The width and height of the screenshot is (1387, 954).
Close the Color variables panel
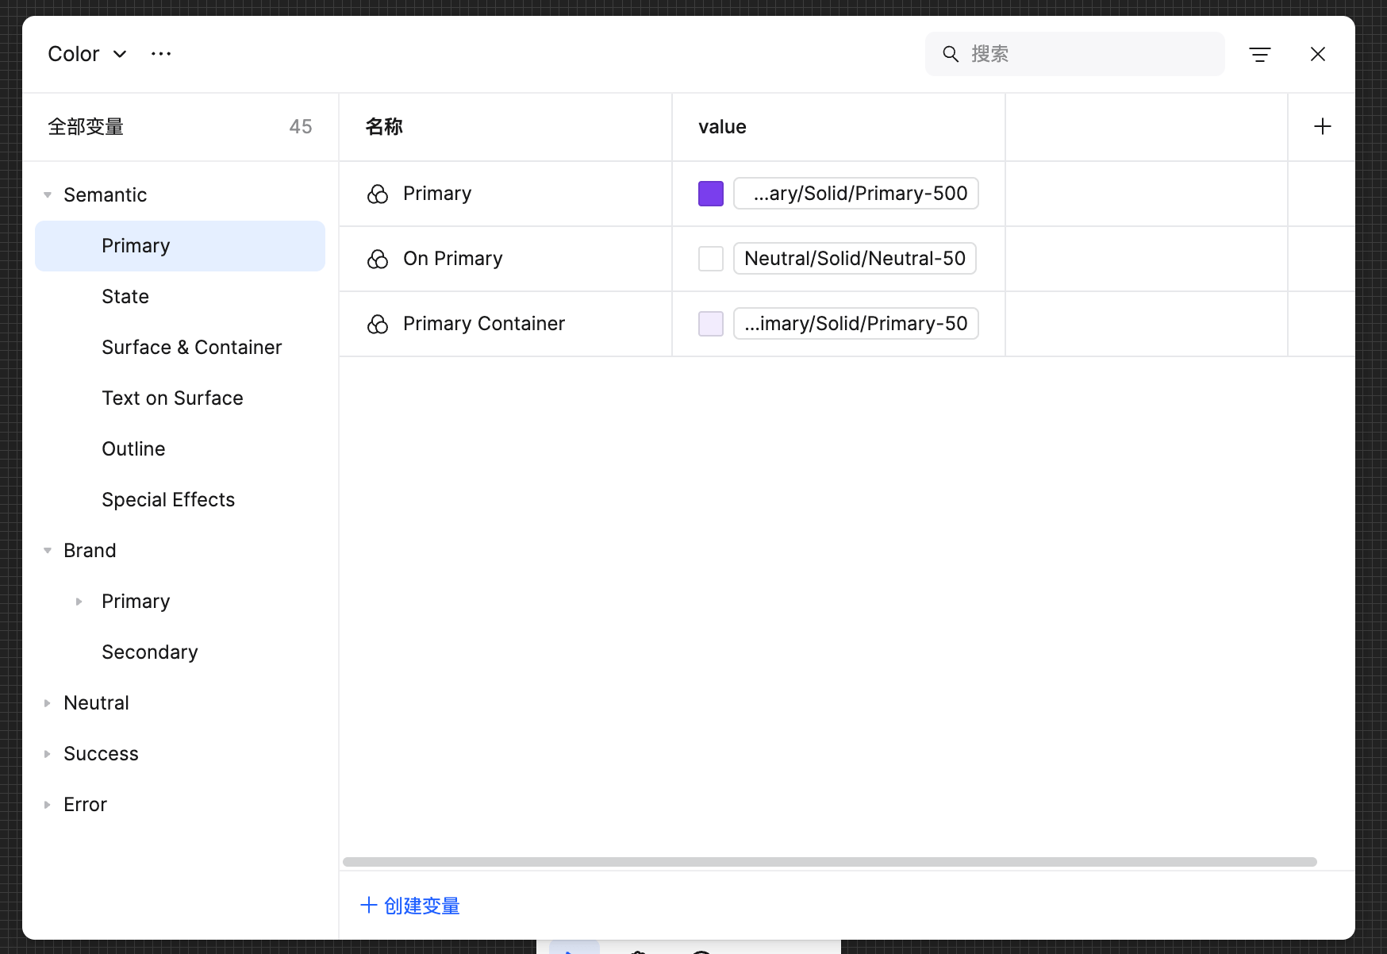(x=1318, y=54)
